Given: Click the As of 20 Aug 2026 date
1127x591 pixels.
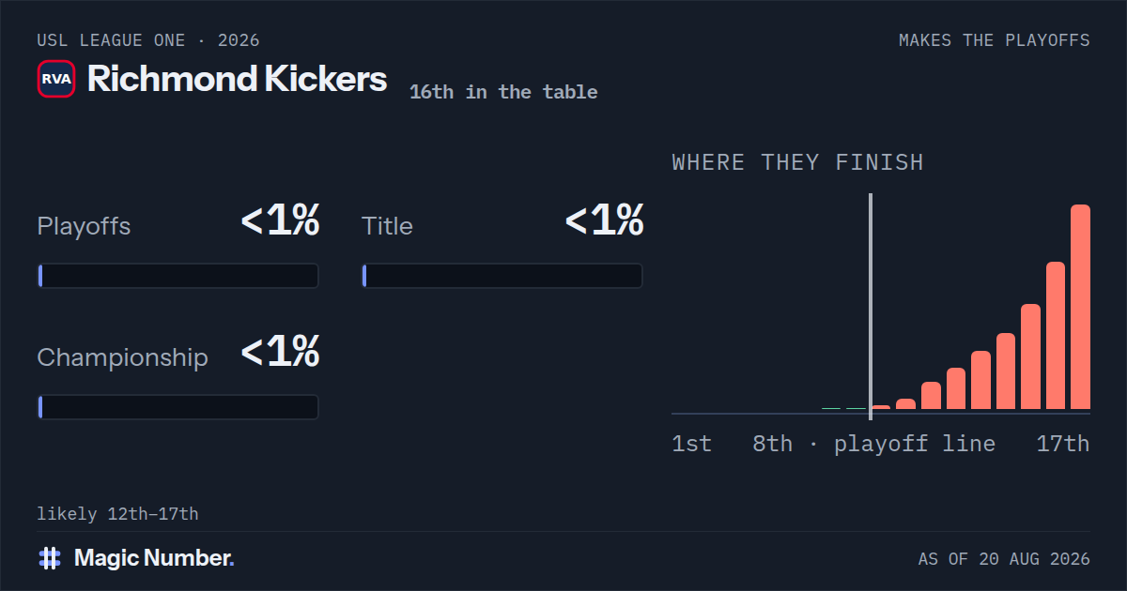Looking at the screenshot, I should (1004, 559).
